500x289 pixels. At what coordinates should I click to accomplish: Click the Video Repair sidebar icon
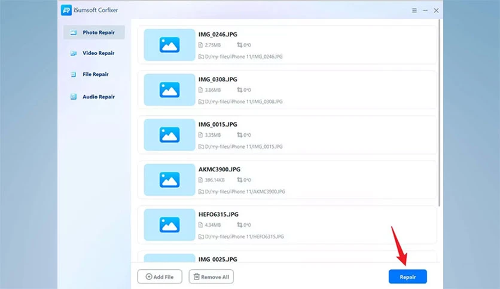click(74, 53)
